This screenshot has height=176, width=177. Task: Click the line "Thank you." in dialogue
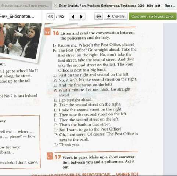(69, 145)
